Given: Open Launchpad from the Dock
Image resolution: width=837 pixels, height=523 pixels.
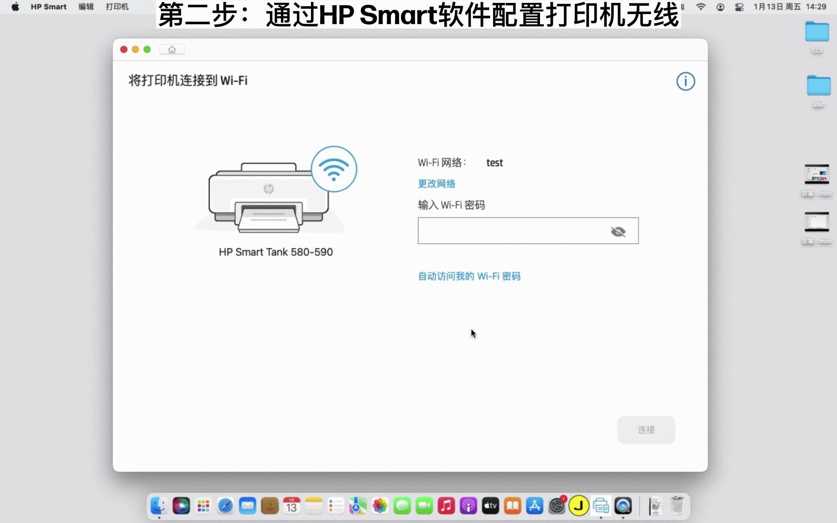Looking at the screenshot, I should click(x=203, y=506).
